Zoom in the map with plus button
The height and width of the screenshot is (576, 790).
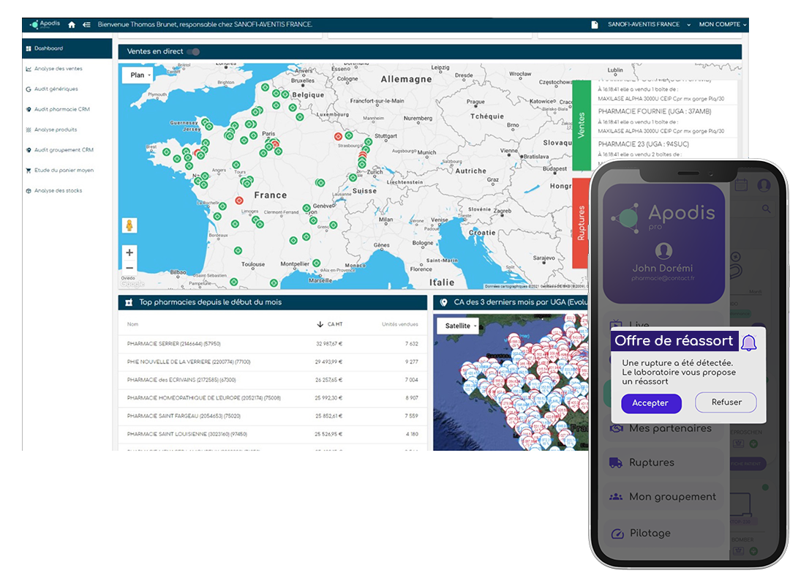point(129,253)
